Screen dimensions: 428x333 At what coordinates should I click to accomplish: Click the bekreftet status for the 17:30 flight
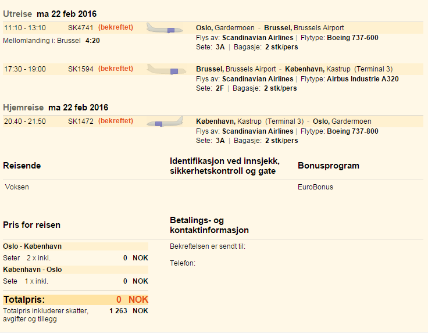tap(116, 69)
